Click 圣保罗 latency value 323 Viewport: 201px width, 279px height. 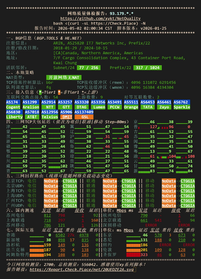144,255
